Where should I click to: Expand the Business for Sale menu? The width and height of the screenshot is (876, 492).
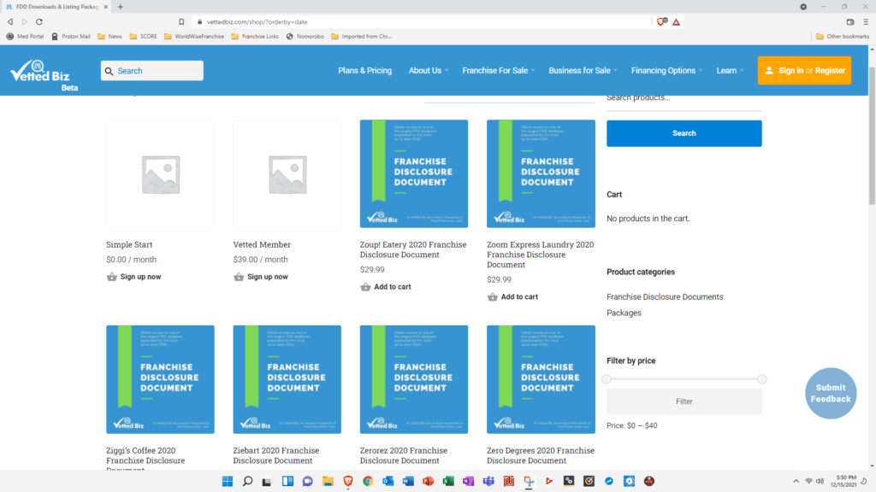(x=583, y=70)
